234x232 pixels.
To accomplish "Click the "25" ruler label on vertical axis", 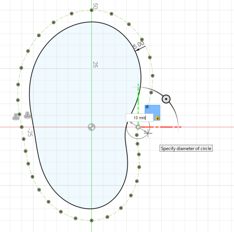I will coord(95,64).
